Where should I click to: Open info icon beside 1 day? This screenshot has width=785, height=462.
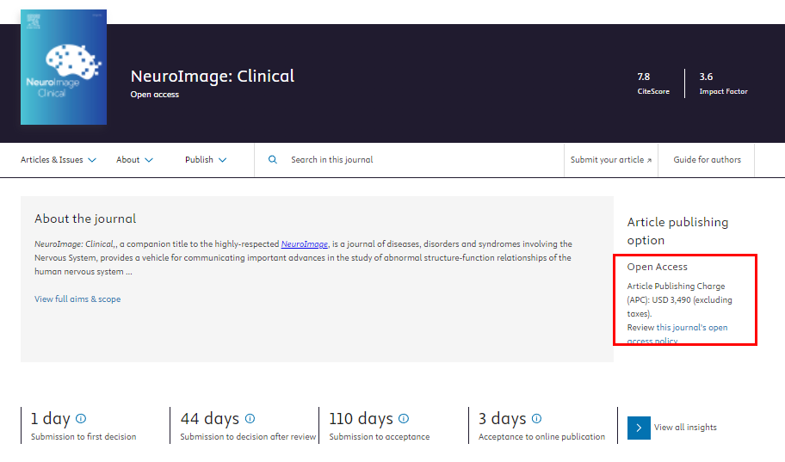81,419
